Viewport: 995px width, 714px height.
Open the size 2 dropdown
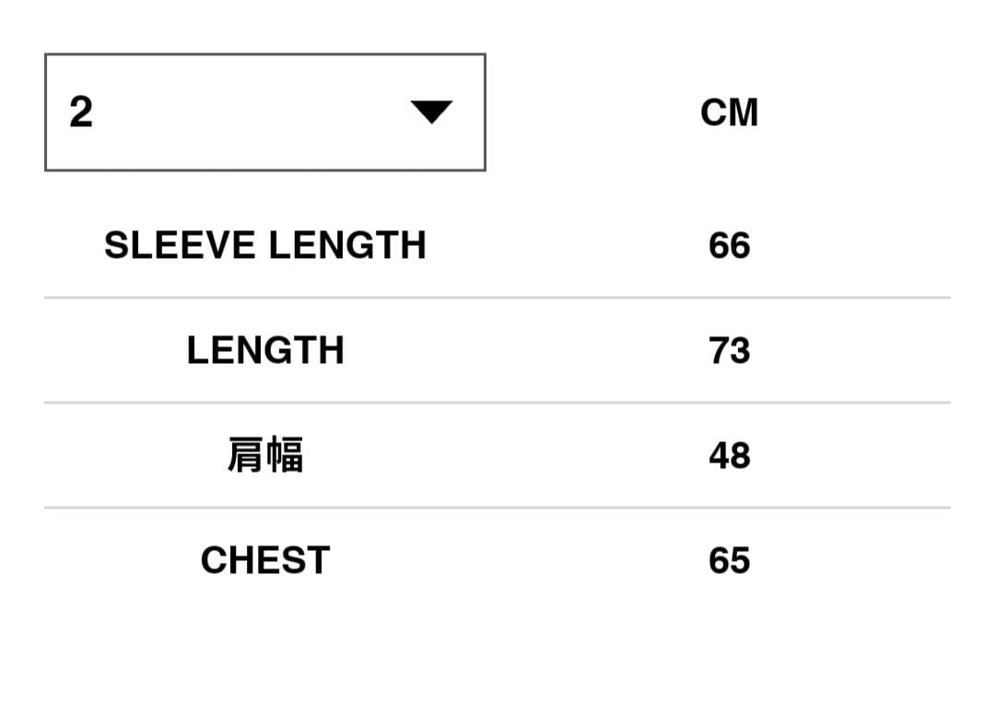click(x=265, y=111)
